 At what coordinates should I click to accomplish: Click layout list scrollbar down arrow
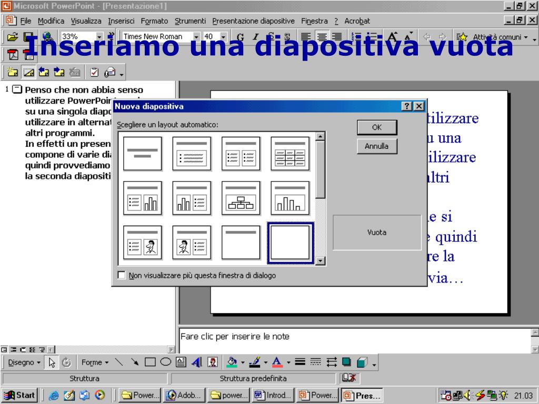[x=320, y=261]
